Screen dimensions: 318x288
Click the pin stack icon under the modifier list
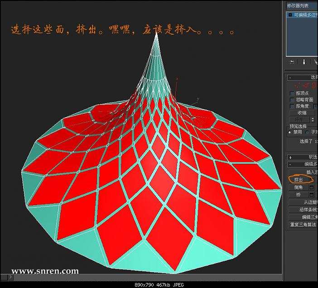coord(291,62)
